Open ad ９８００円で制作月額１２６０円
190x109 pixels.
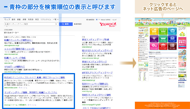click(x=19, y=49)
